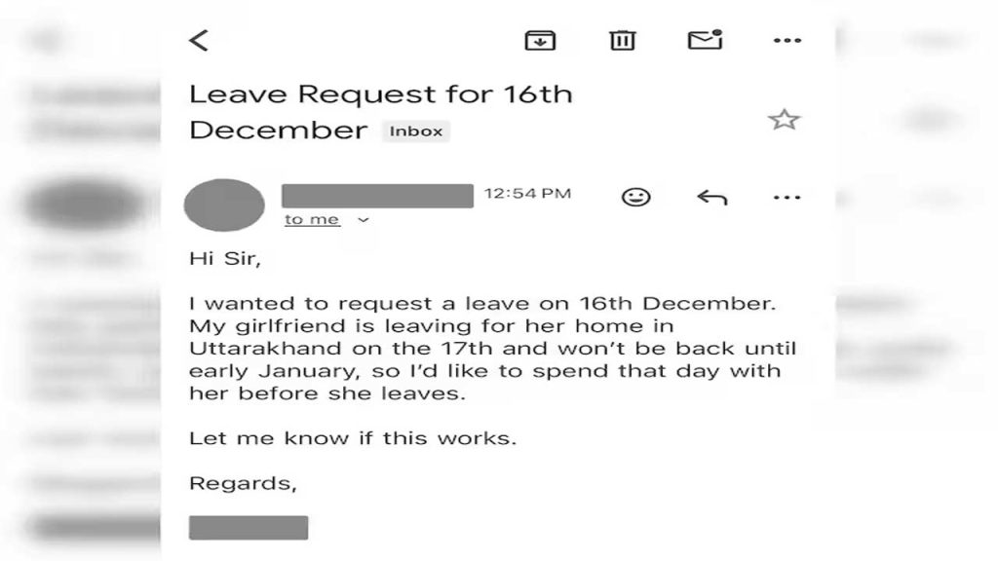Reply using the reply arrow icon
998x561 pixels.
click(x=712, y=196)
